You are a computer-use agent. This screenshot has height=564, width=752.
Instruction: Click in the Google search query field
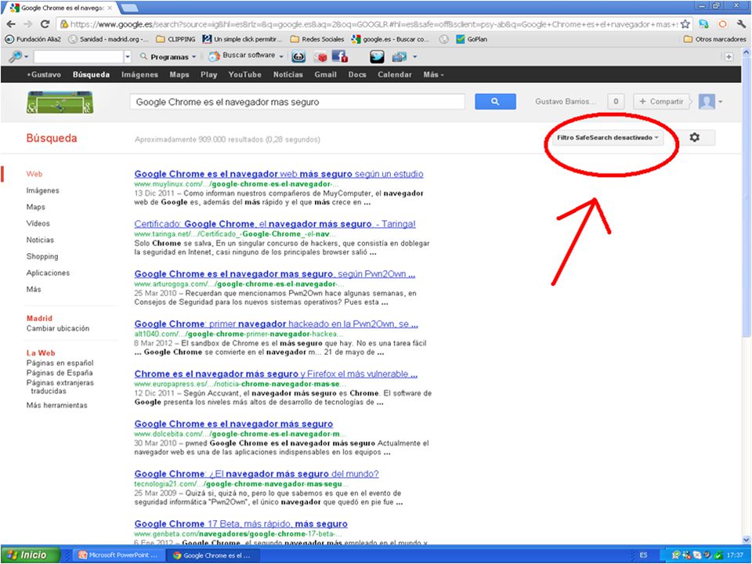pyautogui.click(x=298, y=102)
